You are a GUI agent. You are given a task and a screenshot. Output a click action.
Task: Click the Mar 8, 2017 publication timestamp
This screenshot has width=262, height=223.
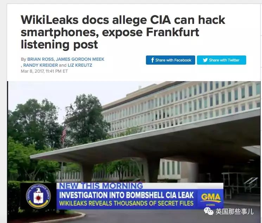(44, 71)
